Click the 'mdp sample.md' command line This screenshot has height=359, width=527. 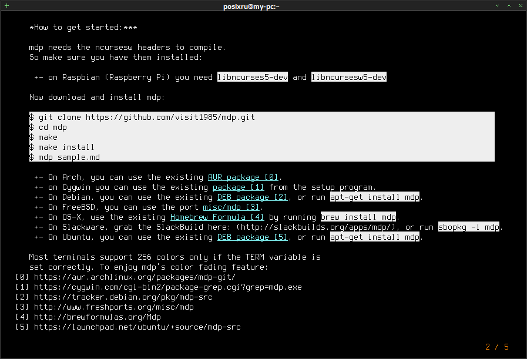(x=65, y=157)
